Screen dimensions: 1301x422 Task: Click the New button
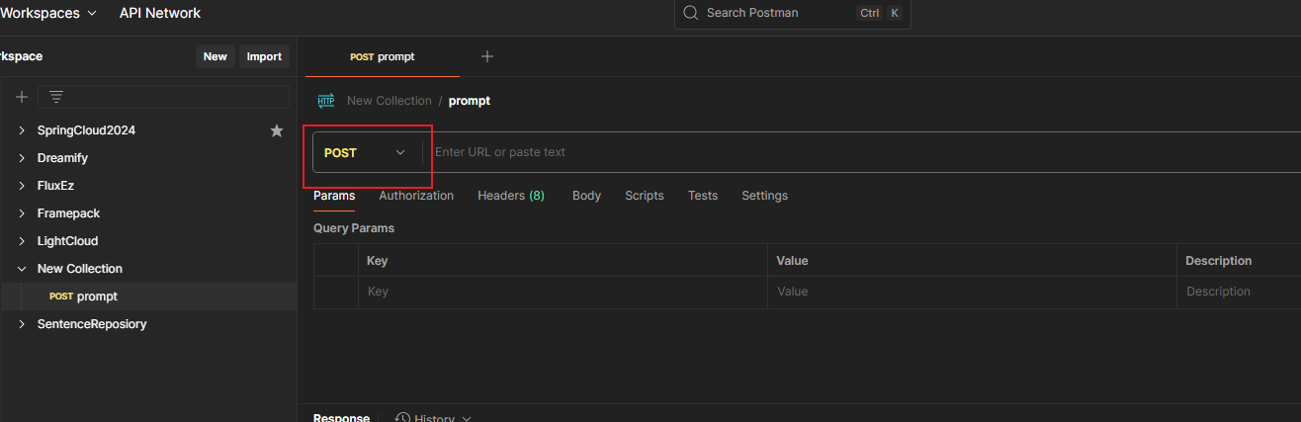[215, 56]
